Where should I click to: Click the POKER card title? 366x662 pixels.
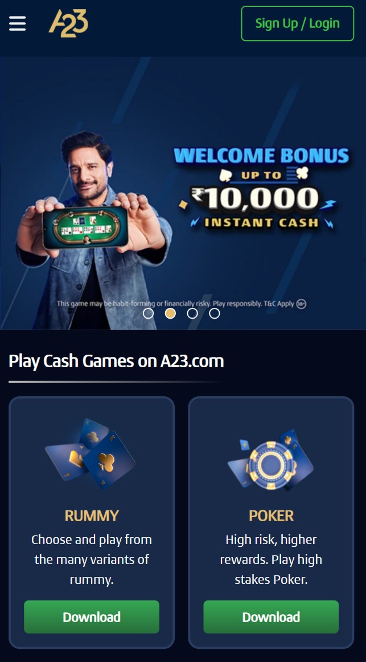(x=271, y=515)
